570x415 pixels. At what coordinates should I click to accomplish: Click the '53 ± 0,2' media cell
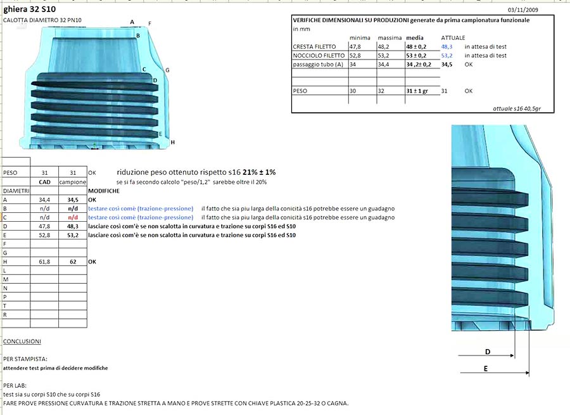[416, 55]
